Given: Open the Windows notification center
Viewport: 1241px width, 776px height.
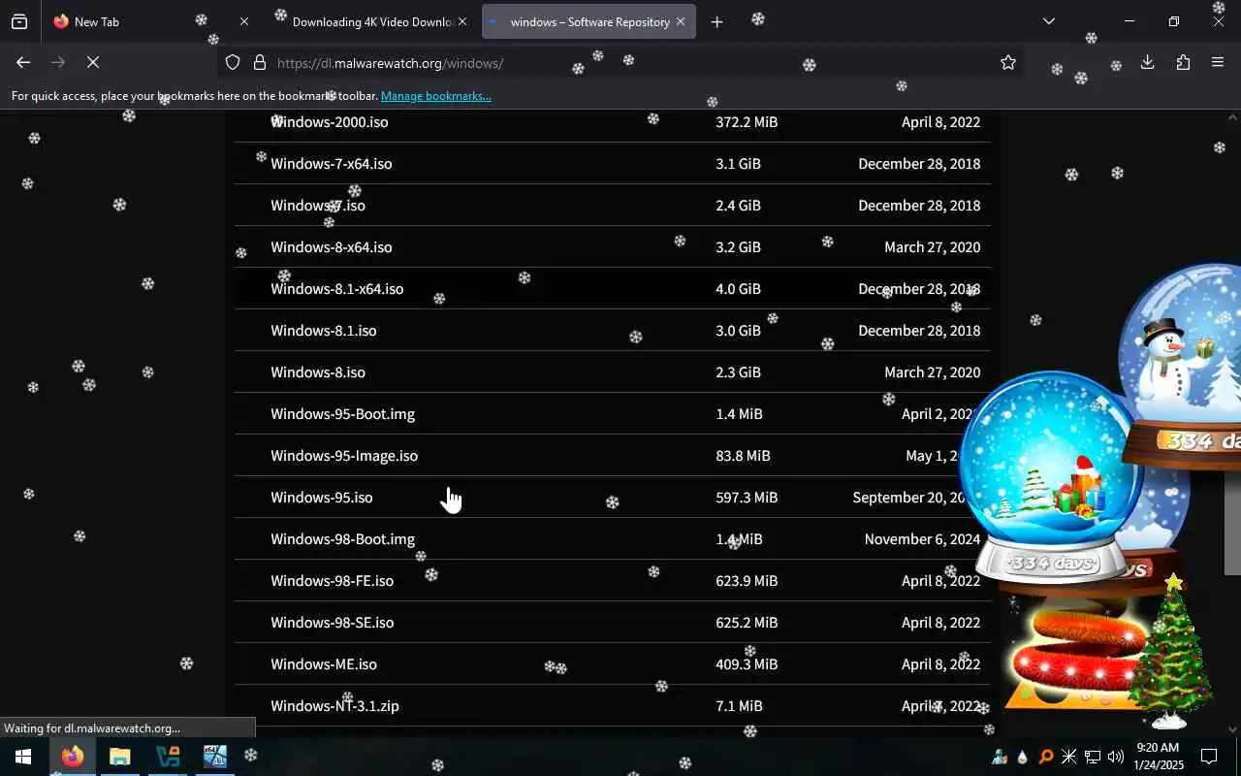Looking at the screenshot, I should pyautogui.click(x=1209, y=757).
